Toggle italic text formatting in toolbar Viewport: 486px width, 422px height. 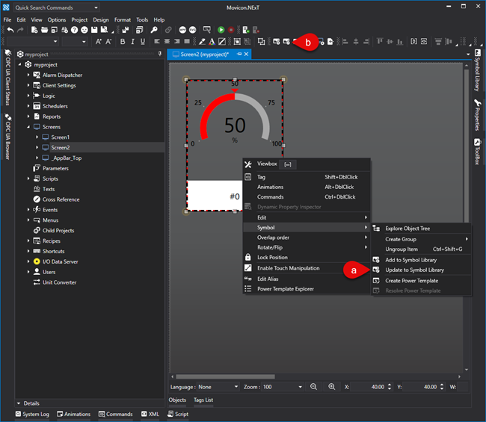click(x=132, y=42)
